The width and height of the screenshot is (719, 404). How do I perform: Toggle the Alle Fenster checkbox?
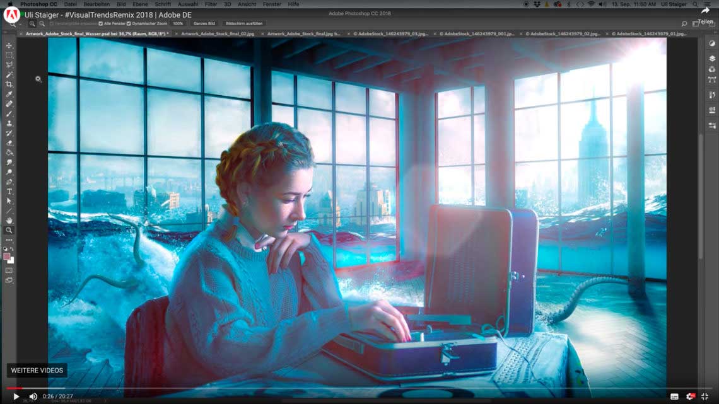[x=100, y=23]
